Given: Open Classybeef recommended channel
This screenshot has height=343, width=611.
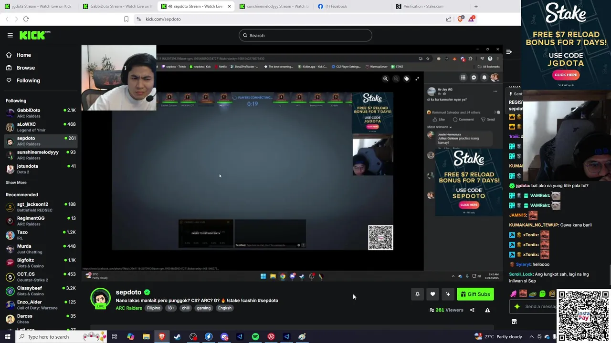Looking at the screenshot, I should [x=41, y=291].
